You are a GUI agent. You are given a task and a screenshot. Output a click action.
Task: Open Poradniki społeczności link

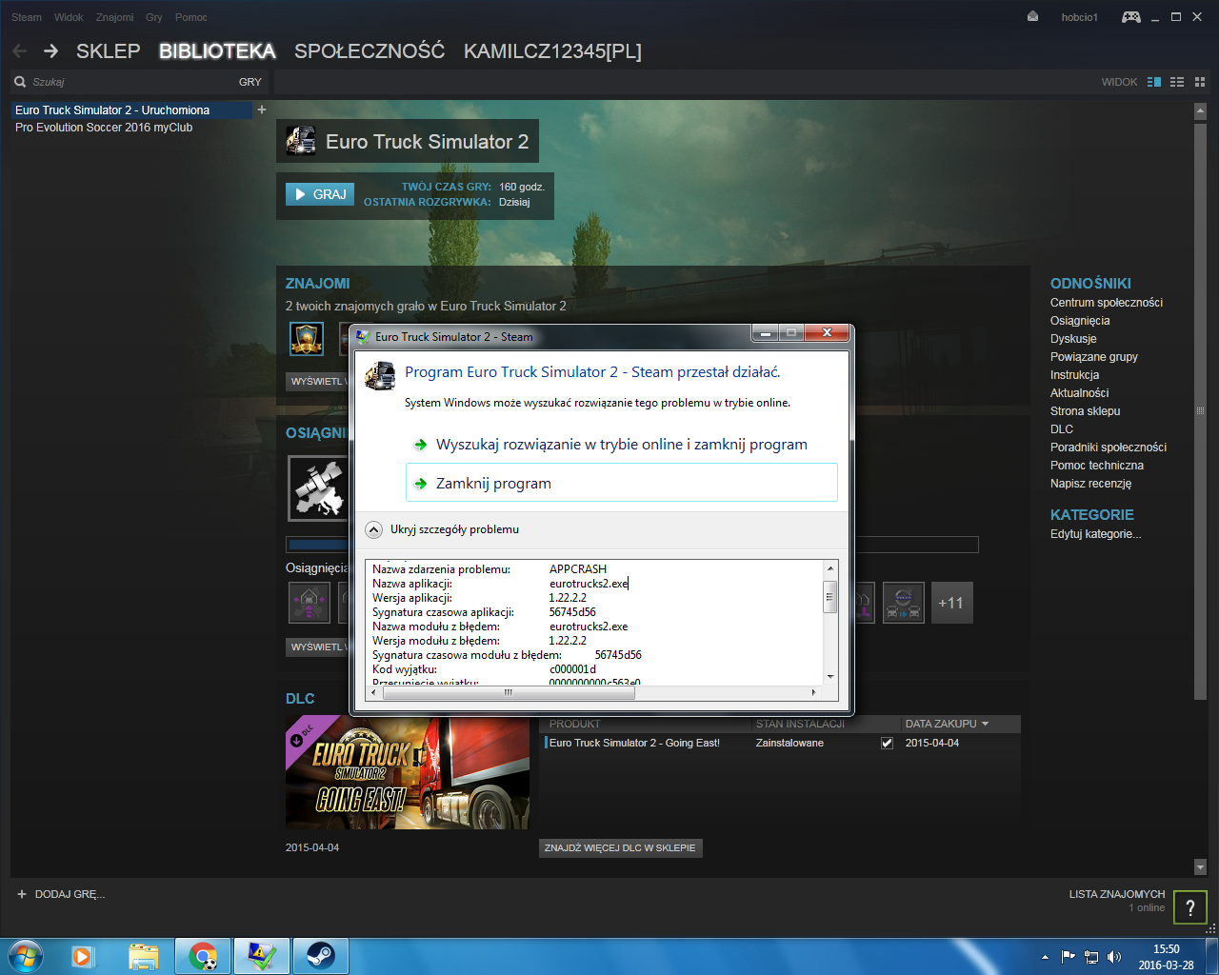click(x=1109, y=448)
